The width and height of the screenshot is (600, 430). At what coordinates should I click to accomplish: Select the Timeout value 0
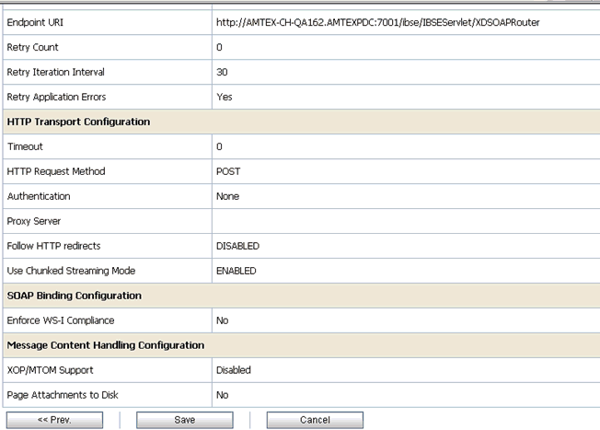[219, 146]
